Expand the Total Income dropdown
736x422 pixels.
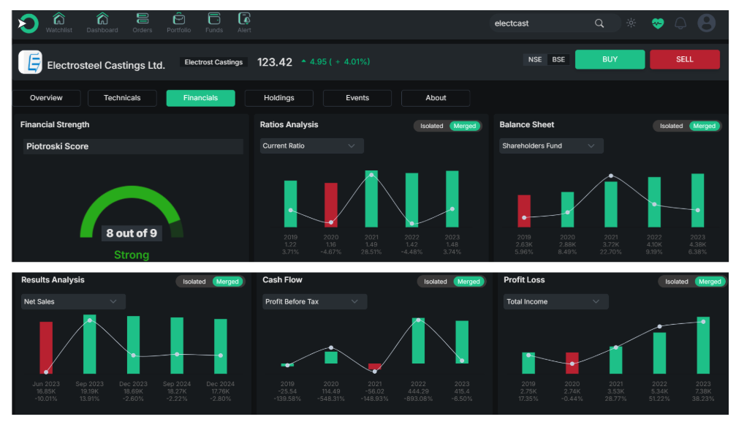click(x=555, y=302)
